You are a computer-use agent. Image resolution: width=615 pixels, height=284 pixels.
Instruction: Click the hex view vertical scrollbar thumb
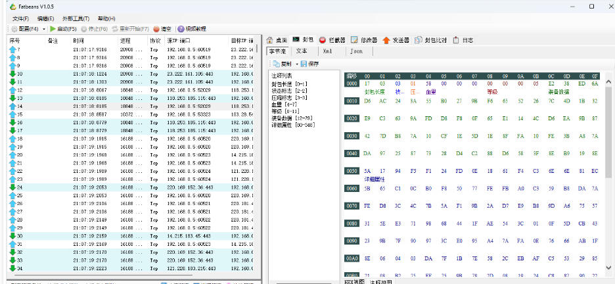pyautogui.click(x=608, y=131)
